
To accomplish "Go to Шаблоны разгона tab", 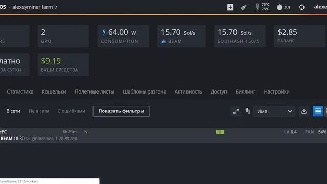I will [x=144, y=91].
